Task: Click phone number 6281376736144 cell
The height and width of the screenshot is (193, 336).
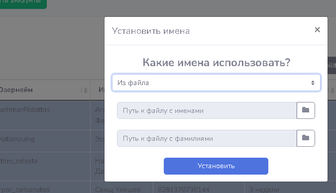Action: (184, 190)
